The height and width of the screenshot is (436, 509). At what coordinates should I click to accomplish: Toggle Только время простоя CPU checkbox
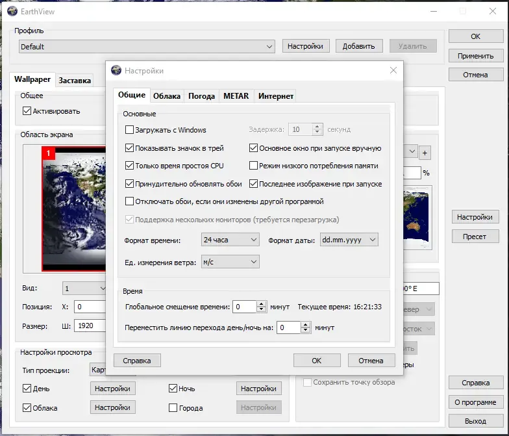[x=130, y=166]
